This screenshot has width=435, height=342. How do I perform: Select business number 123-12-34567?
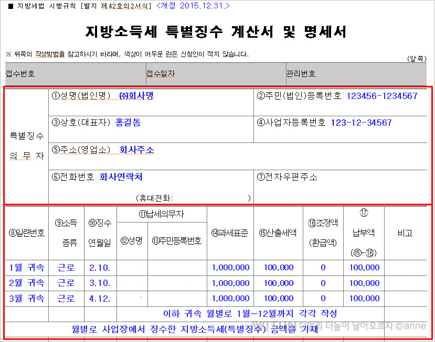pos(361,123)
